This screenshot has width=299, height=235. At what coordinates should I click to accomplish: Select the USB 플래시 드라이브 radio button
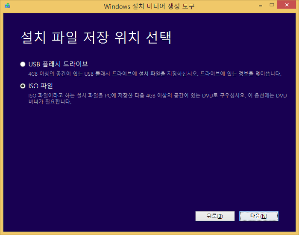pyautogui.click(x=23, y=64)
